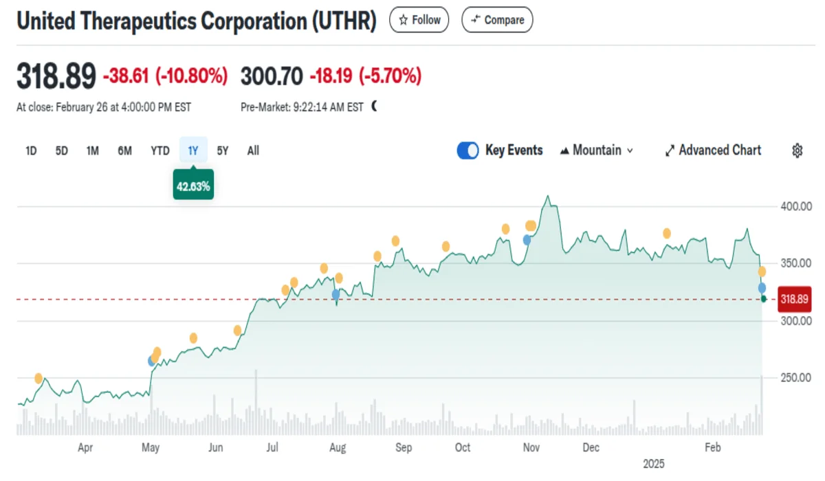This screenshot has width=825, height=481.
Task: Click the orange event marker near September
Action: [395, 240]
